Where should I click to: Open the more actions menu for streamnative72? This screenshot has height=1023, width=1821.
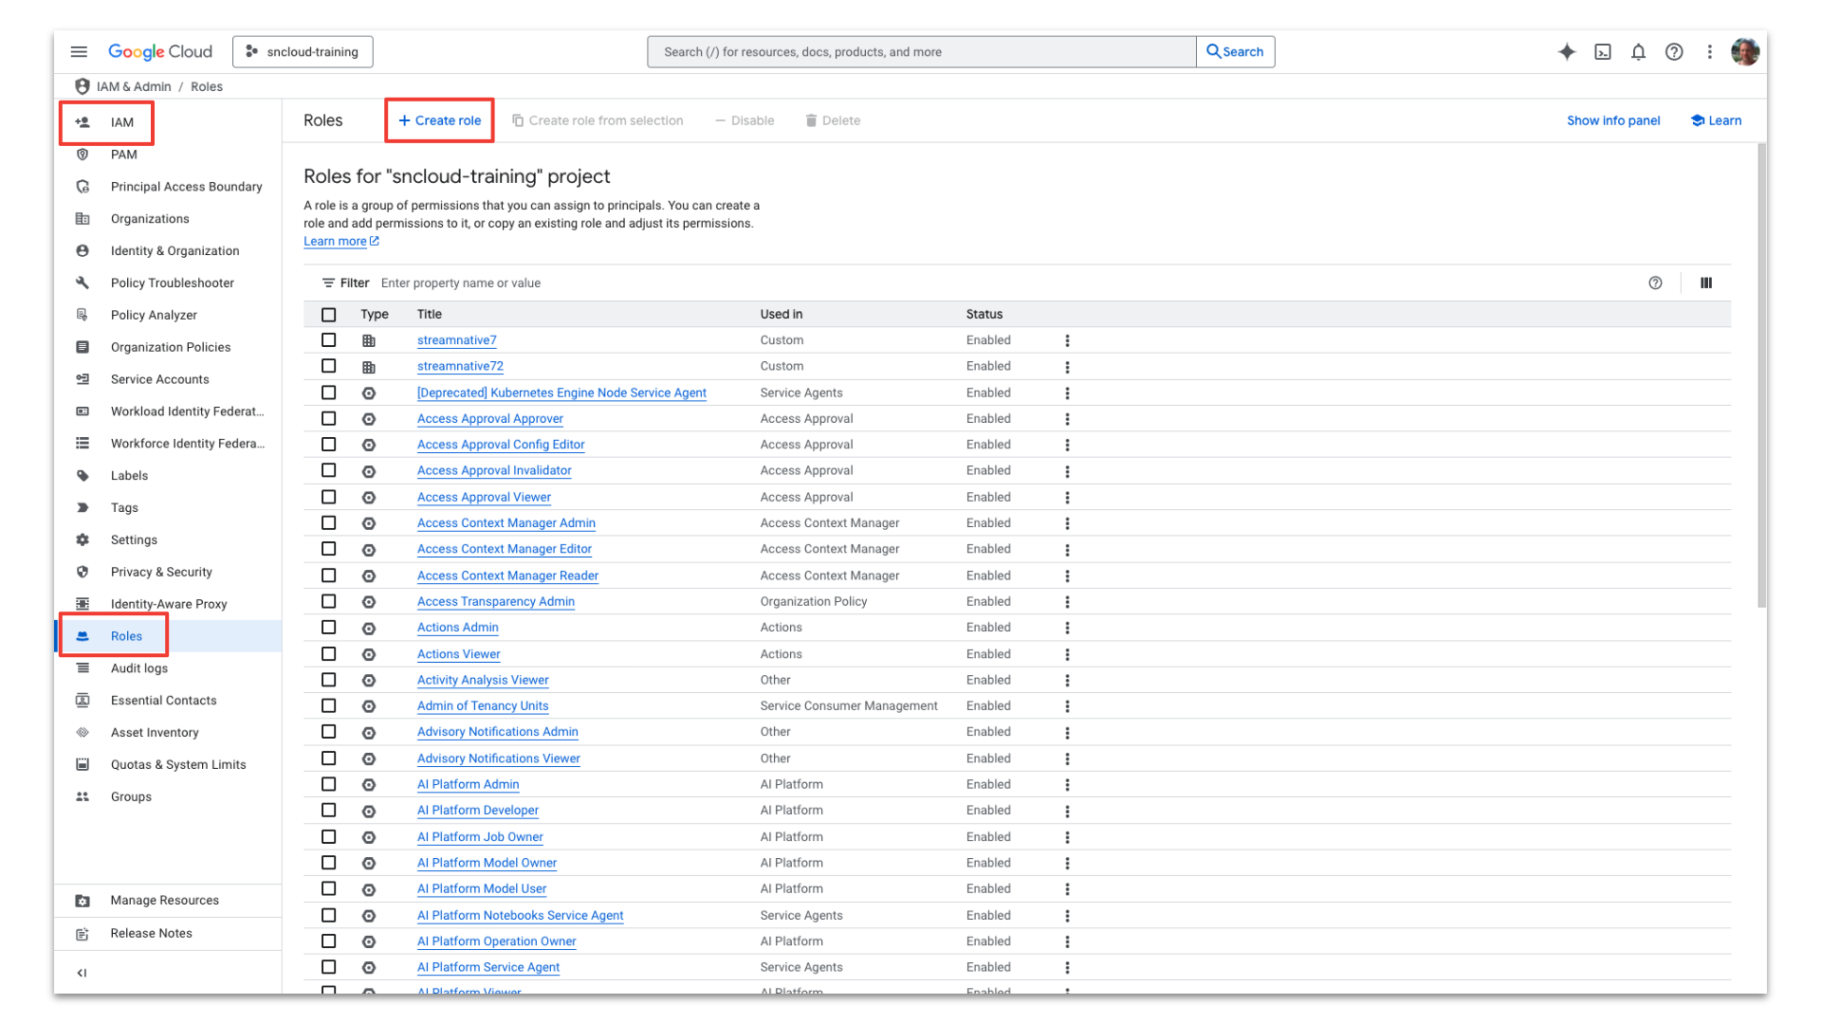[x=1067, y=367]
